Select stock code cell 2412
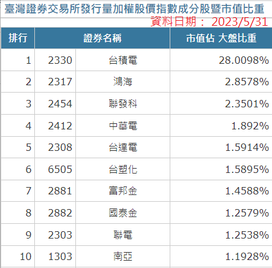The image size is (272, 268). click(55, 126)
